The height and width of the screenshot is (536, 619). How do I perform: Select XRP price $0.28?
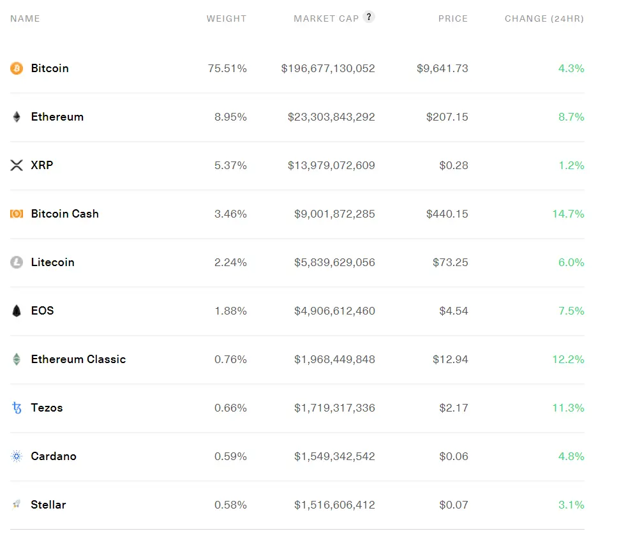pyautogui.click(x=454, y=165)
